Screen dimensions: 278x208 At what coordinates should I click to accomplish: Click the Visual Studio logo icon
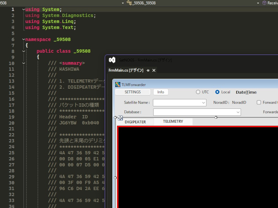[x=112, y=60]
